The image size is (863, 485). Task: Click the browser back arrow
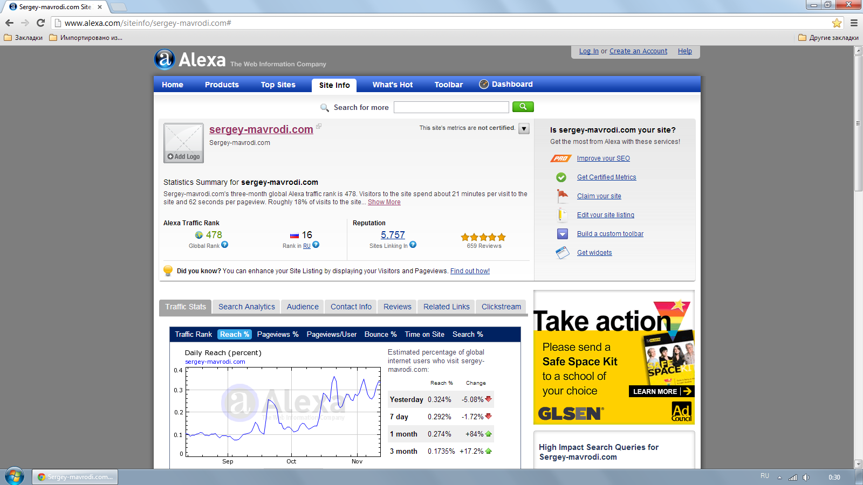click(x=9, y=23)
